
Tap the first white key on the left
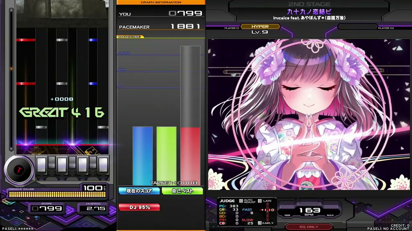pos(42,166)
